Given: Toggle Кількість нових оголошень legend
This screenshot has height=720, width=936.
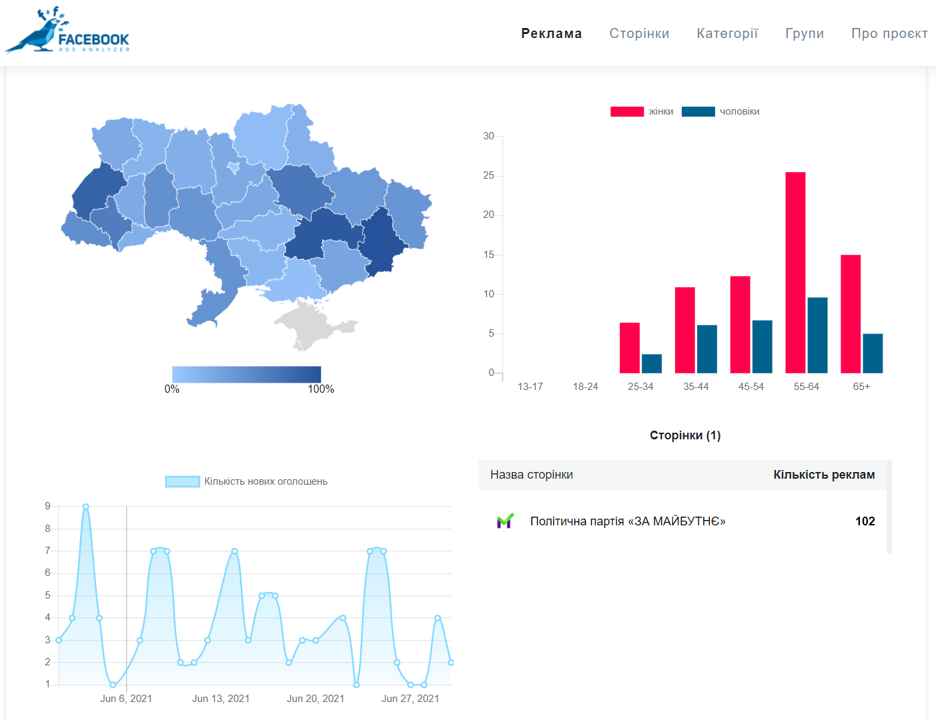Looking at the screenshot, I should (246, 481).
